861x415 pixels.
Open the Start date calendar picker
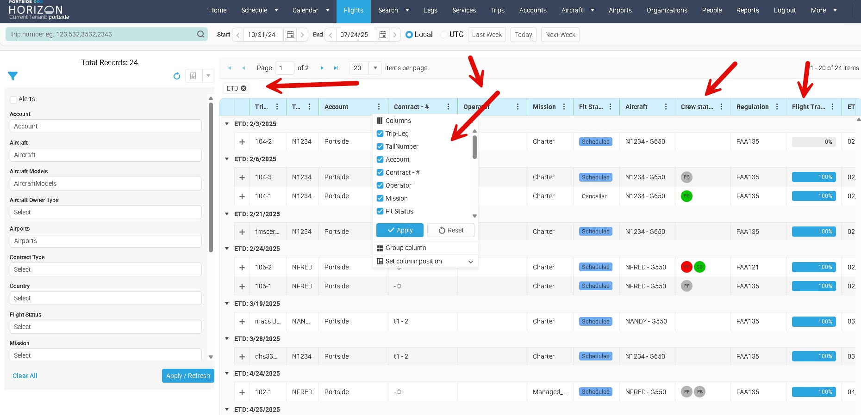pos(290,35)
